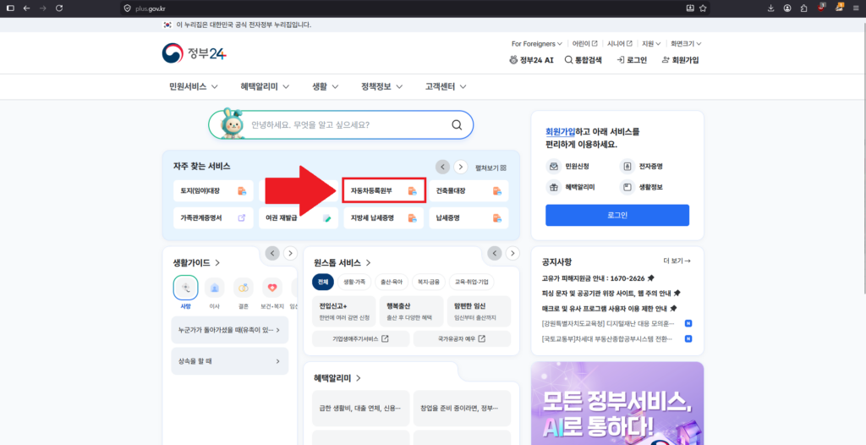The width and height of the screenshot is (866, 445).
Task: Select the 교육·취업·기업 tab
Action: (472, 282)
